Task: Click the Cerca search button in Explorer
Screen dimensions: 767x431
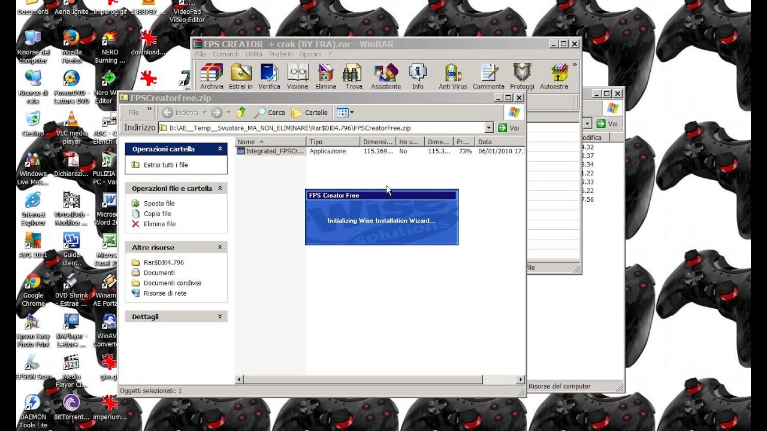Action: 270,113
